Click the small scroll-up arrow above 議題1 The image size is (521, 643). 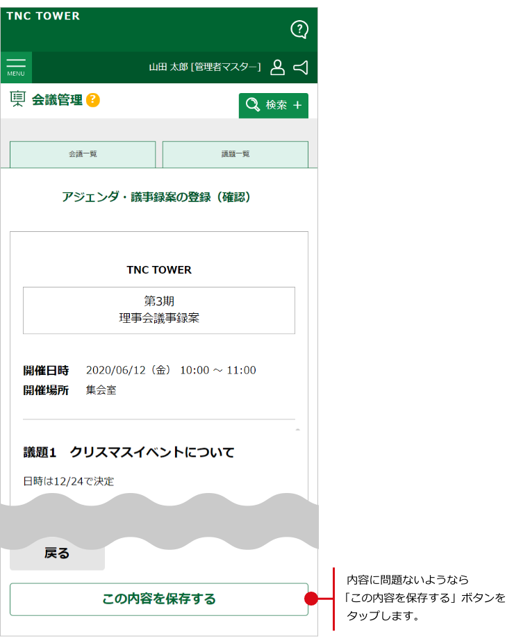(297, 431)
